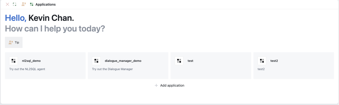The width and height of the screenshot is (339, 105).
Task: Close the panel with the X icon
Action: click(7, 4)
